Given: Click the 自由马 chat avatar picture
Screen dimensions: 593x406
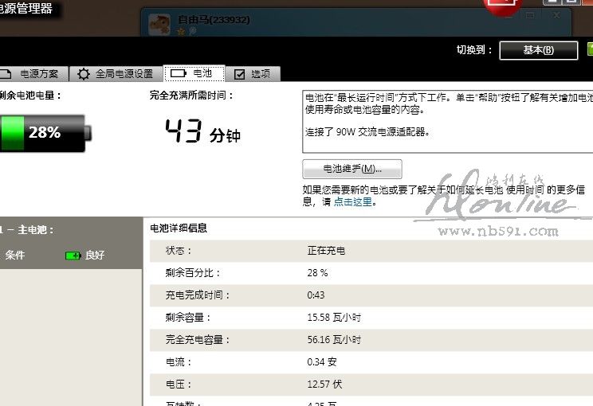Looking at the screenshot, I should point(161,22).
